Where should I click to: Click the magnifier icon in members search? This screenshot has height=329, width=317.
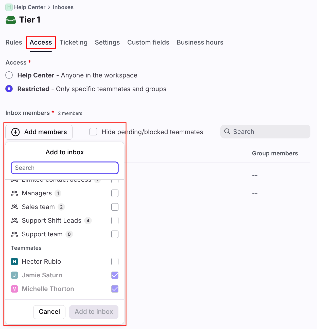tap(227, 132)
